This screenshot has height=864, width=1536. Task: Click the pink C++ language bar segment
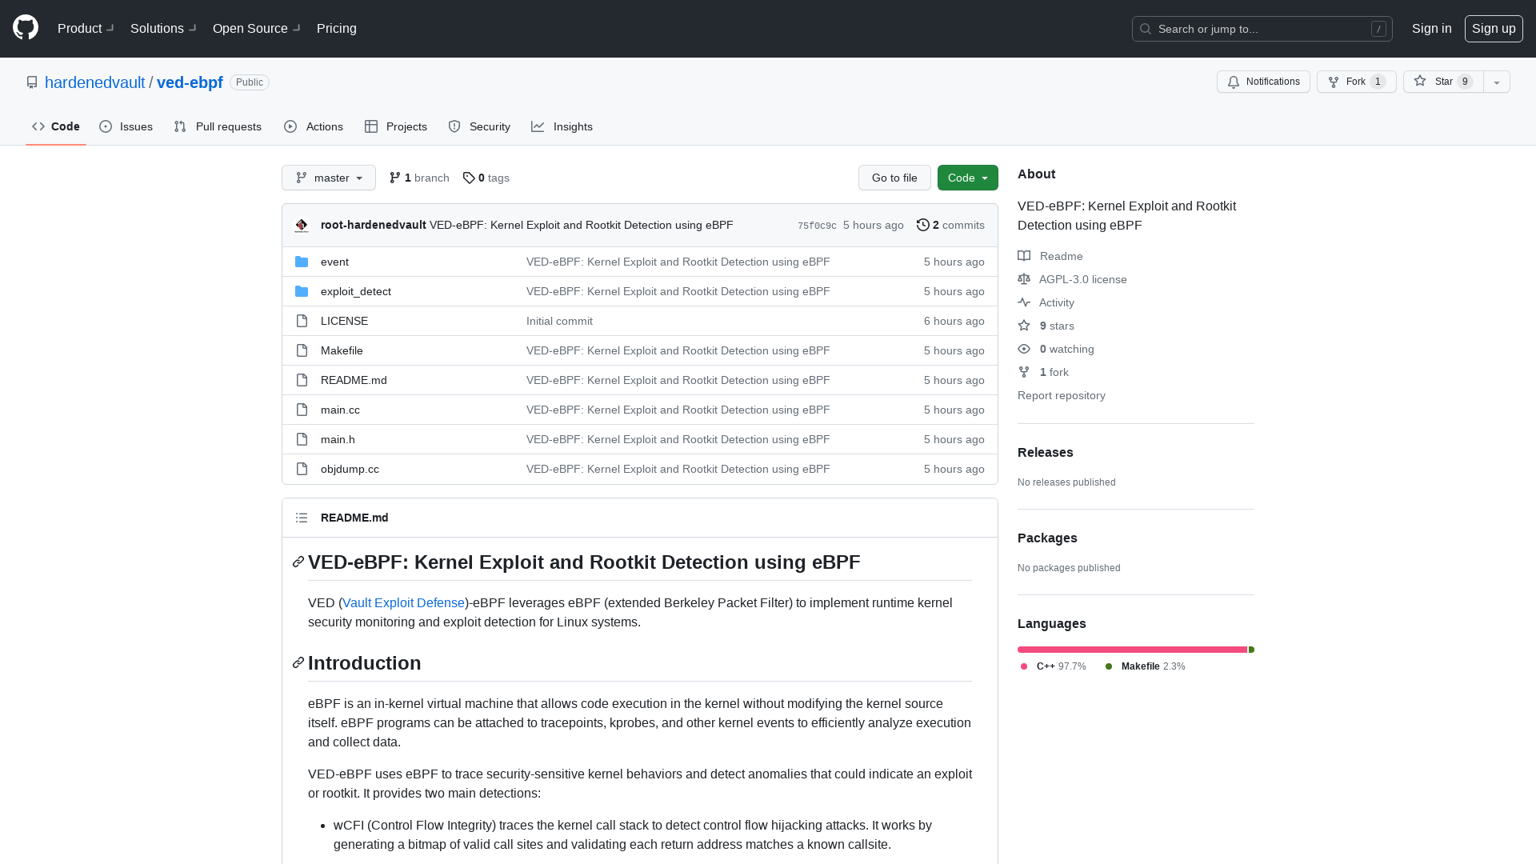click(x=1132, y=650)
